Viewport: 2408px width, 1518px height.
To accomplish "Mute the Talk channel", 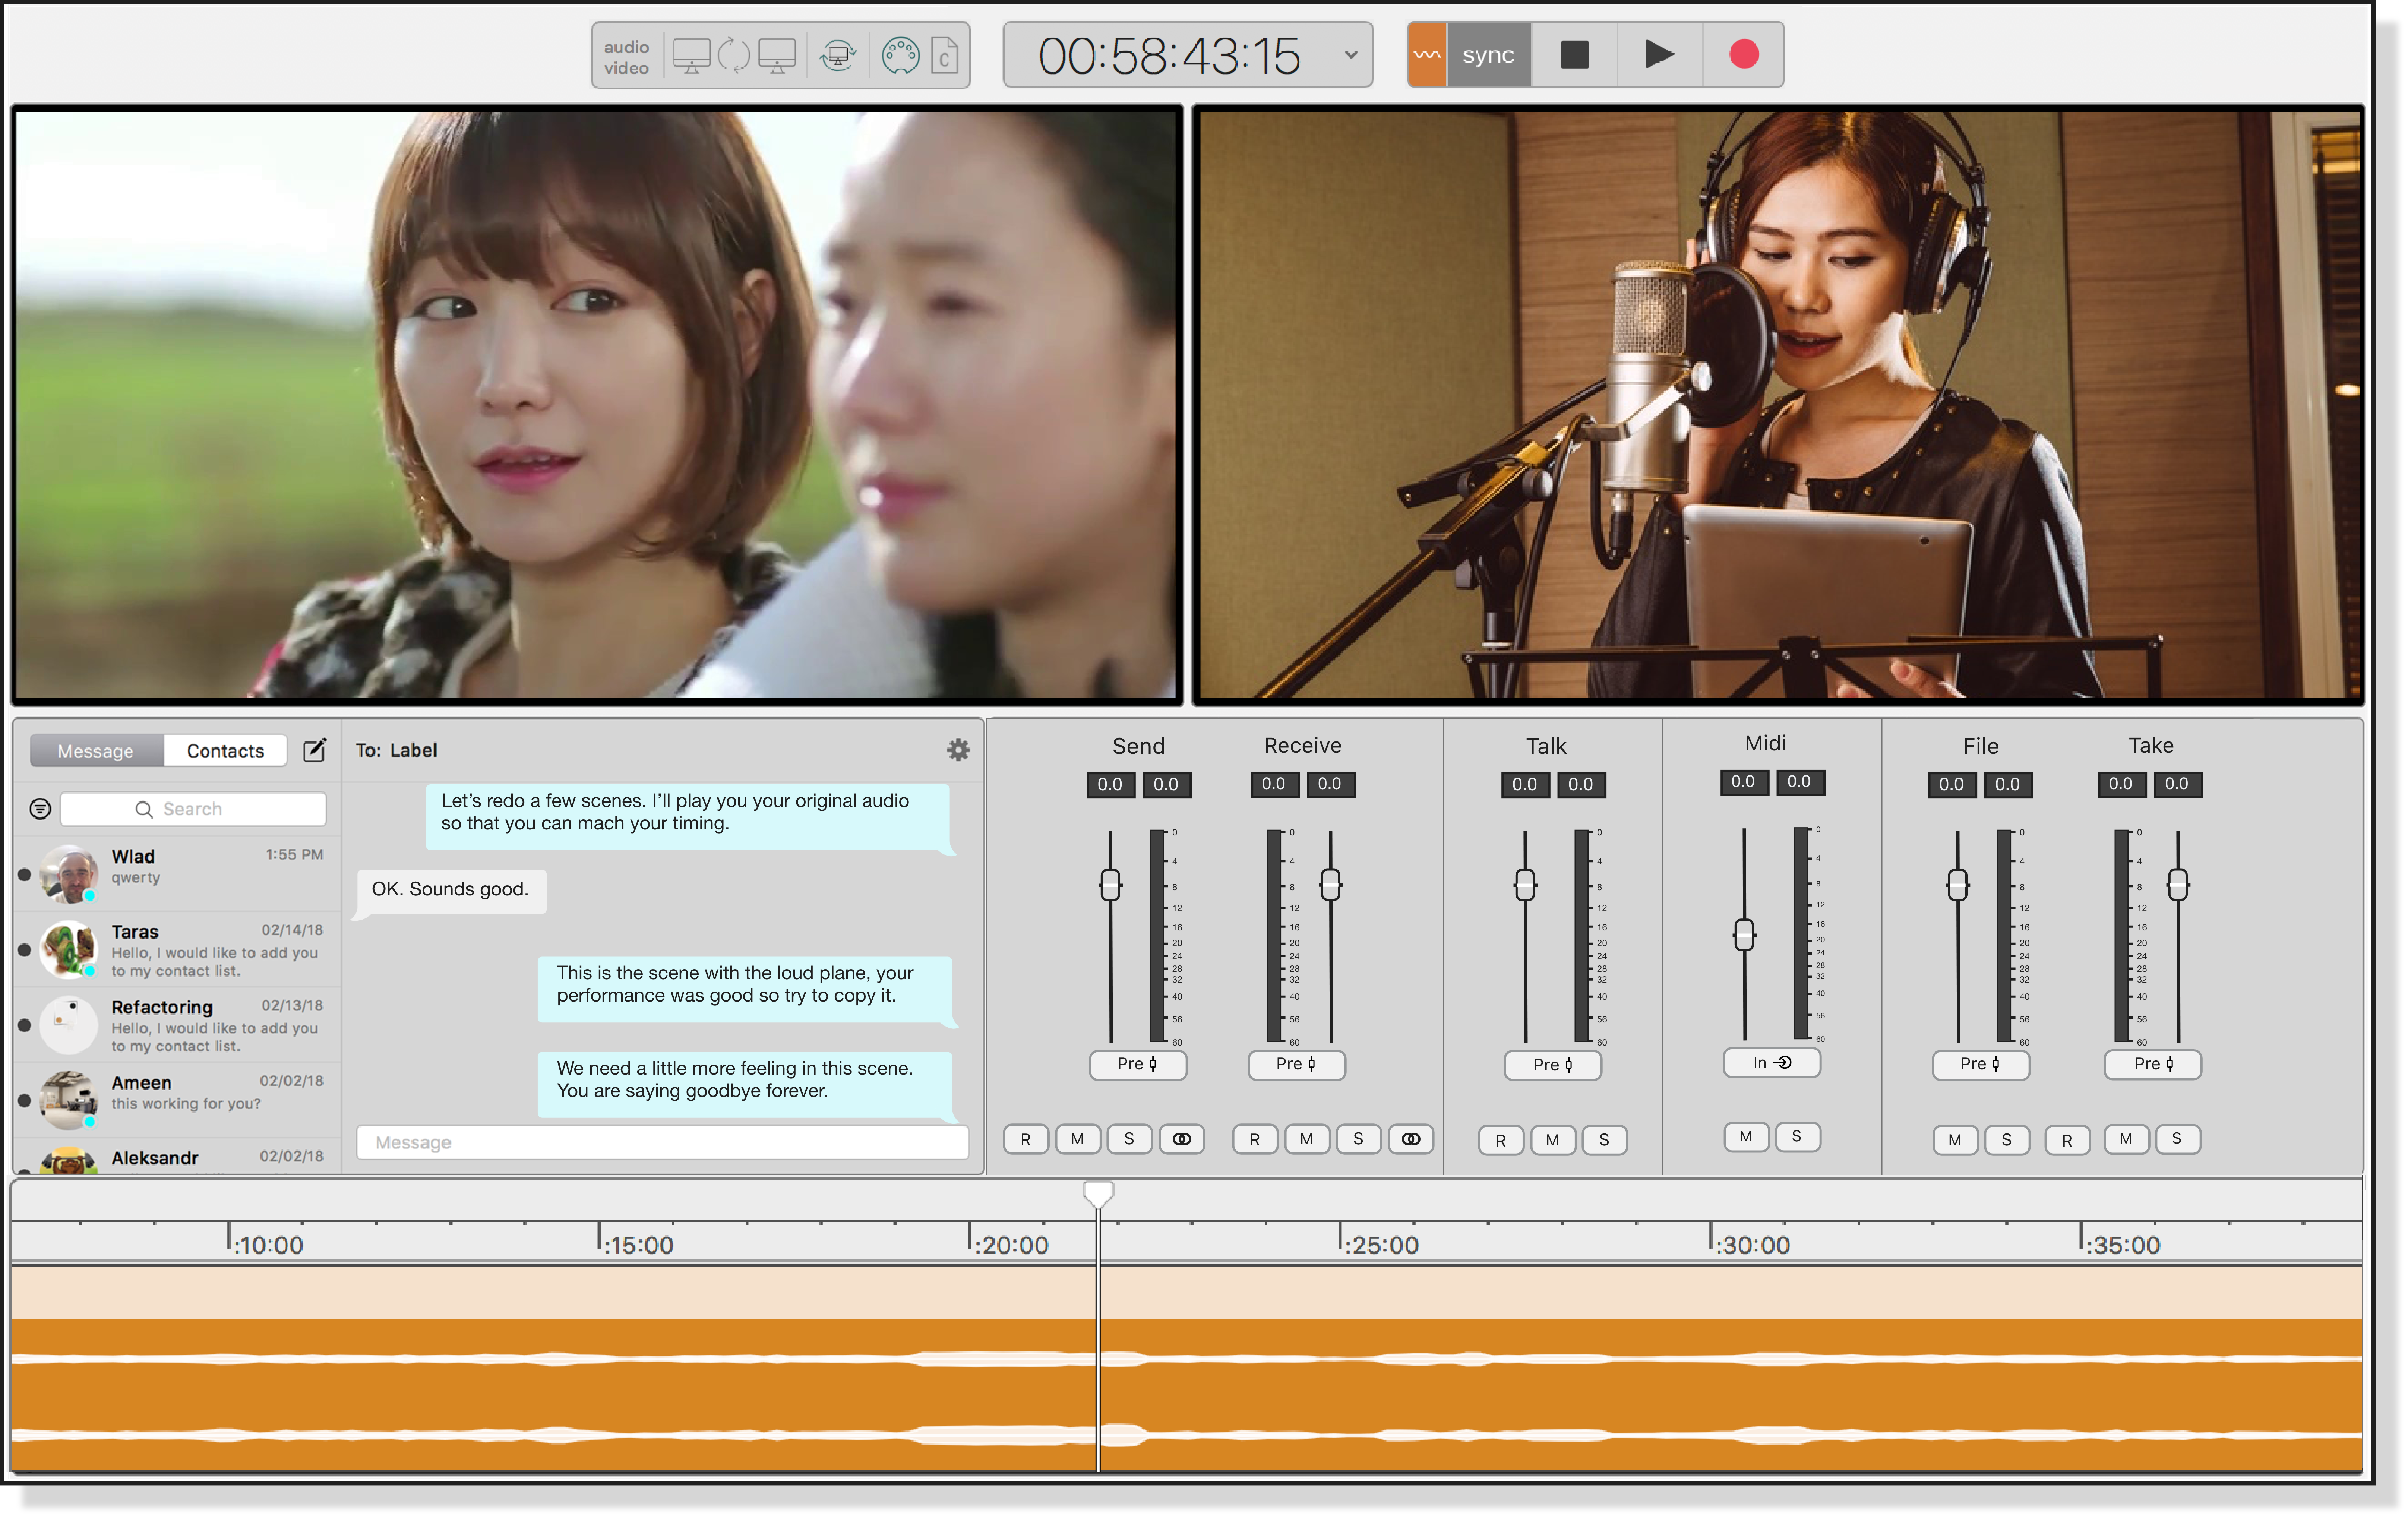I will click(1552, 1140).
